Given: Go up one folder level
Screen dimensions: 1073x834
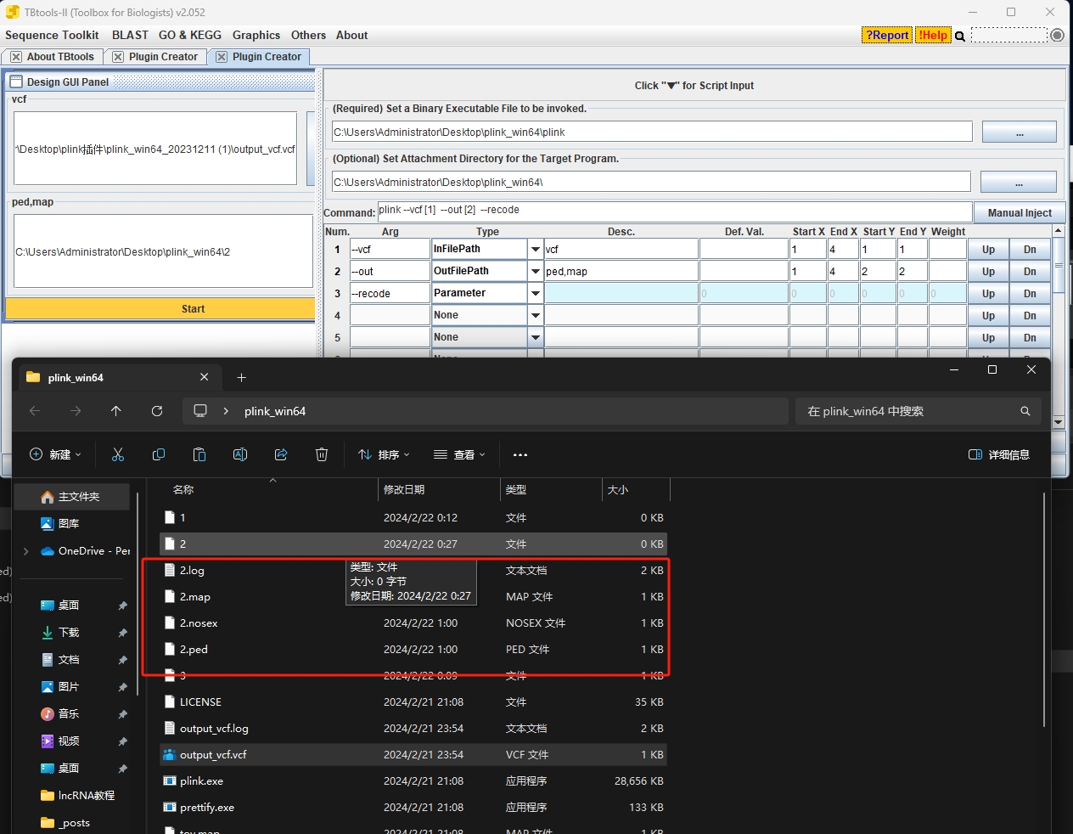Looking at the screenshot, I should coord(116,411).
